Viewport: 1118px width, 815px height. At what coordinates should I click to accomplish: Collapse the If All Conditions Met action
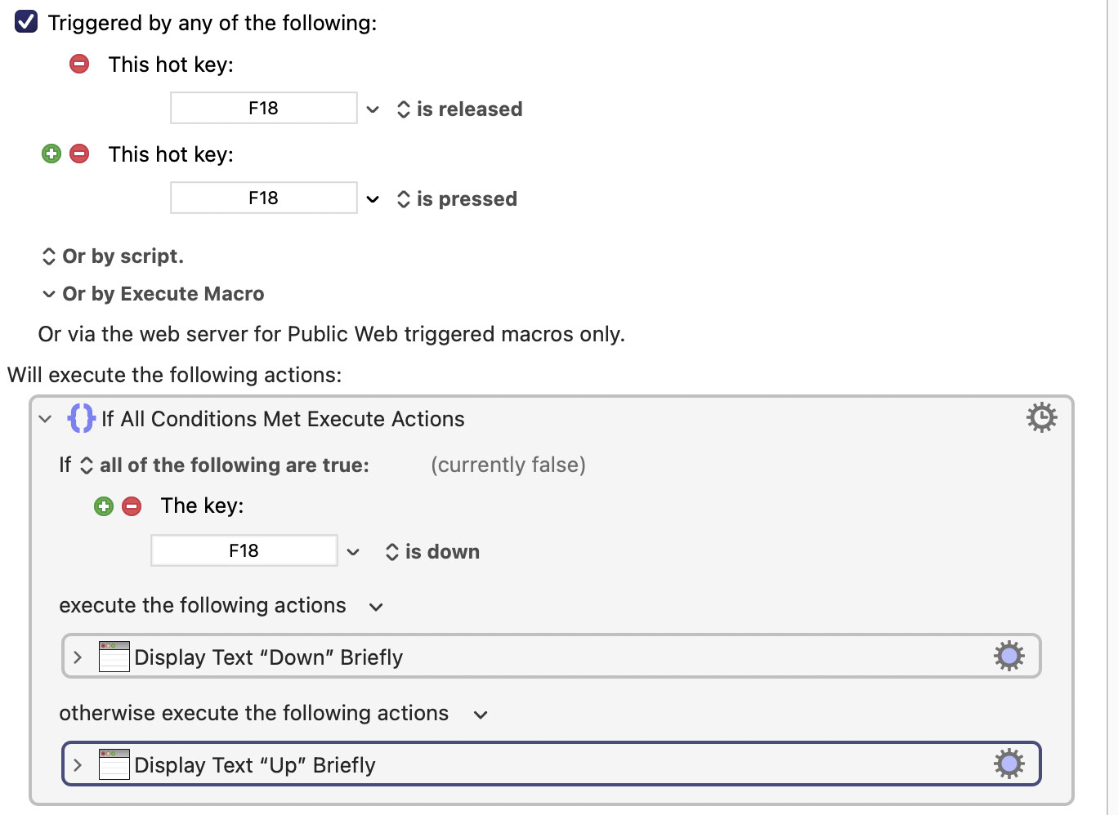coord(45,419)
